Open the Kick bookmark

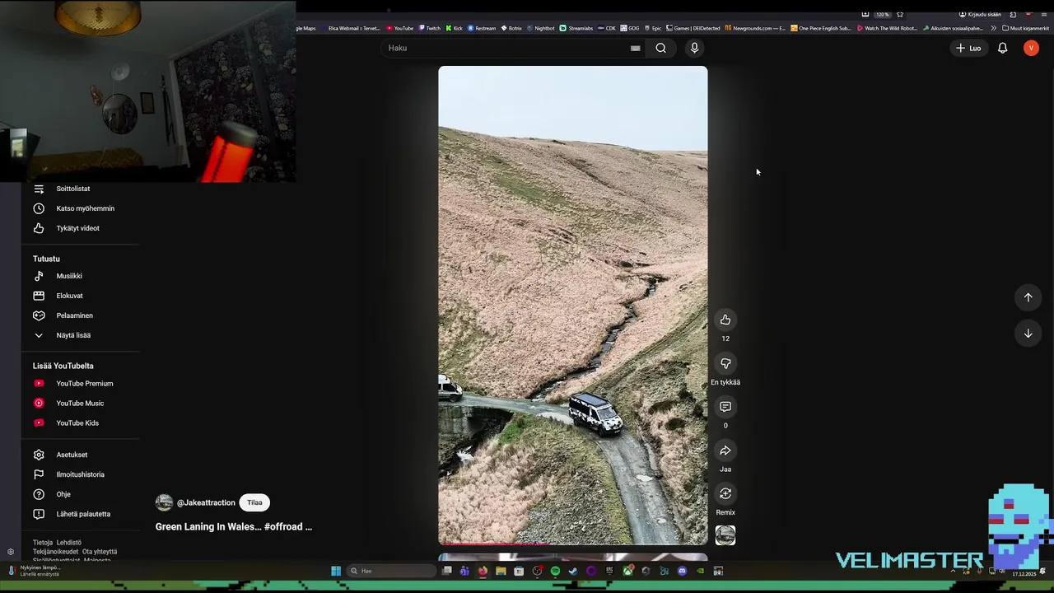point(455,28)
